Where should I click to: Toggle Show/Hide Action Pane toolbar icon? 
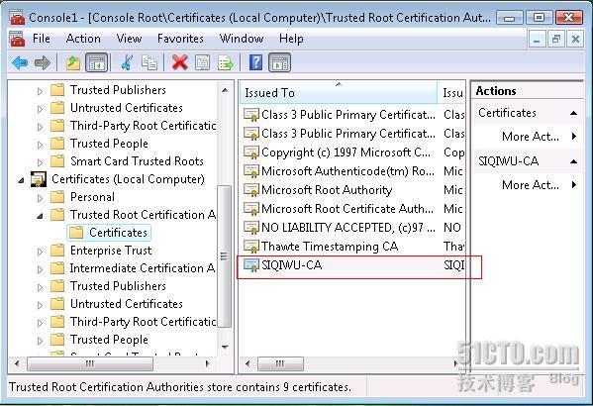280,62
